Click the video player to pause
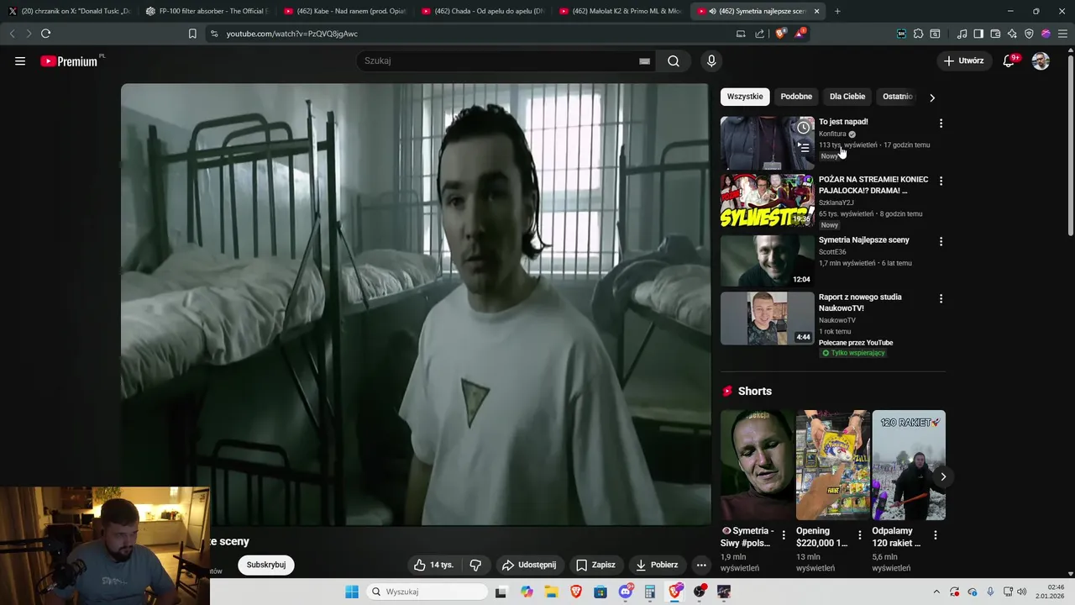1075x605 pixels. (416, 302)
